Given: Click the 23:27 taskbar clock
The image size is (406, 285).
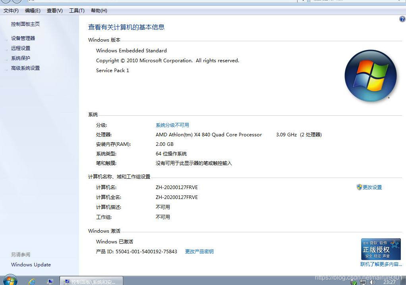Looking at the screenshot, I should click(x=389, y=282).
